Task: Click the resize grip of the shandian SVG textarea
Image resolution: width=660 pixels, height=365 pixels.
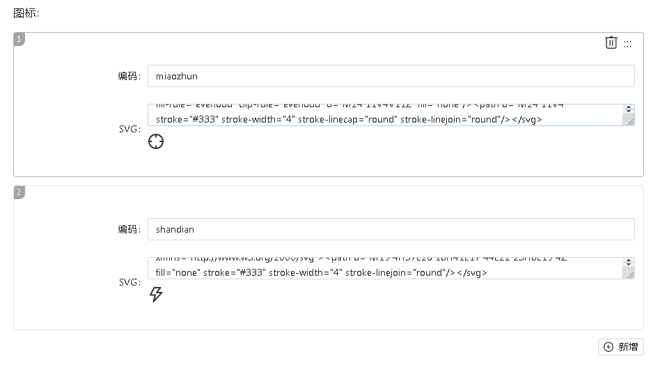Action: click(629, 274)
